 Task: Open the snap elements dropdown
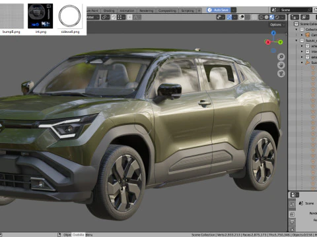coord(121,17)
